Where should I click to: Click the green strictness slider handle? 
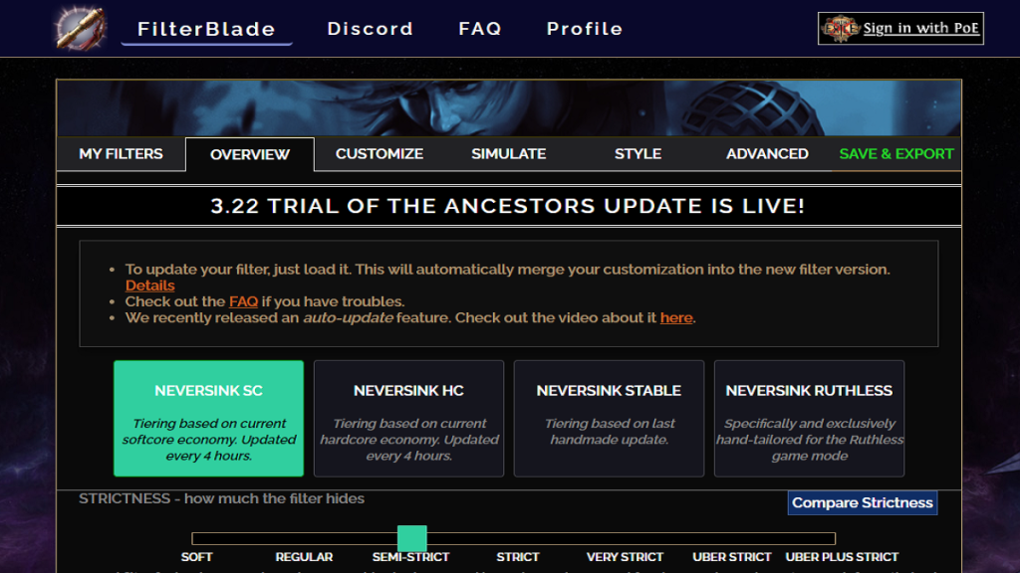pos(411,538)
